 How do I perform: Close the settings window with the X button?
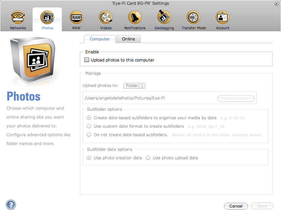pyautogui.click(x=277, y=3)
